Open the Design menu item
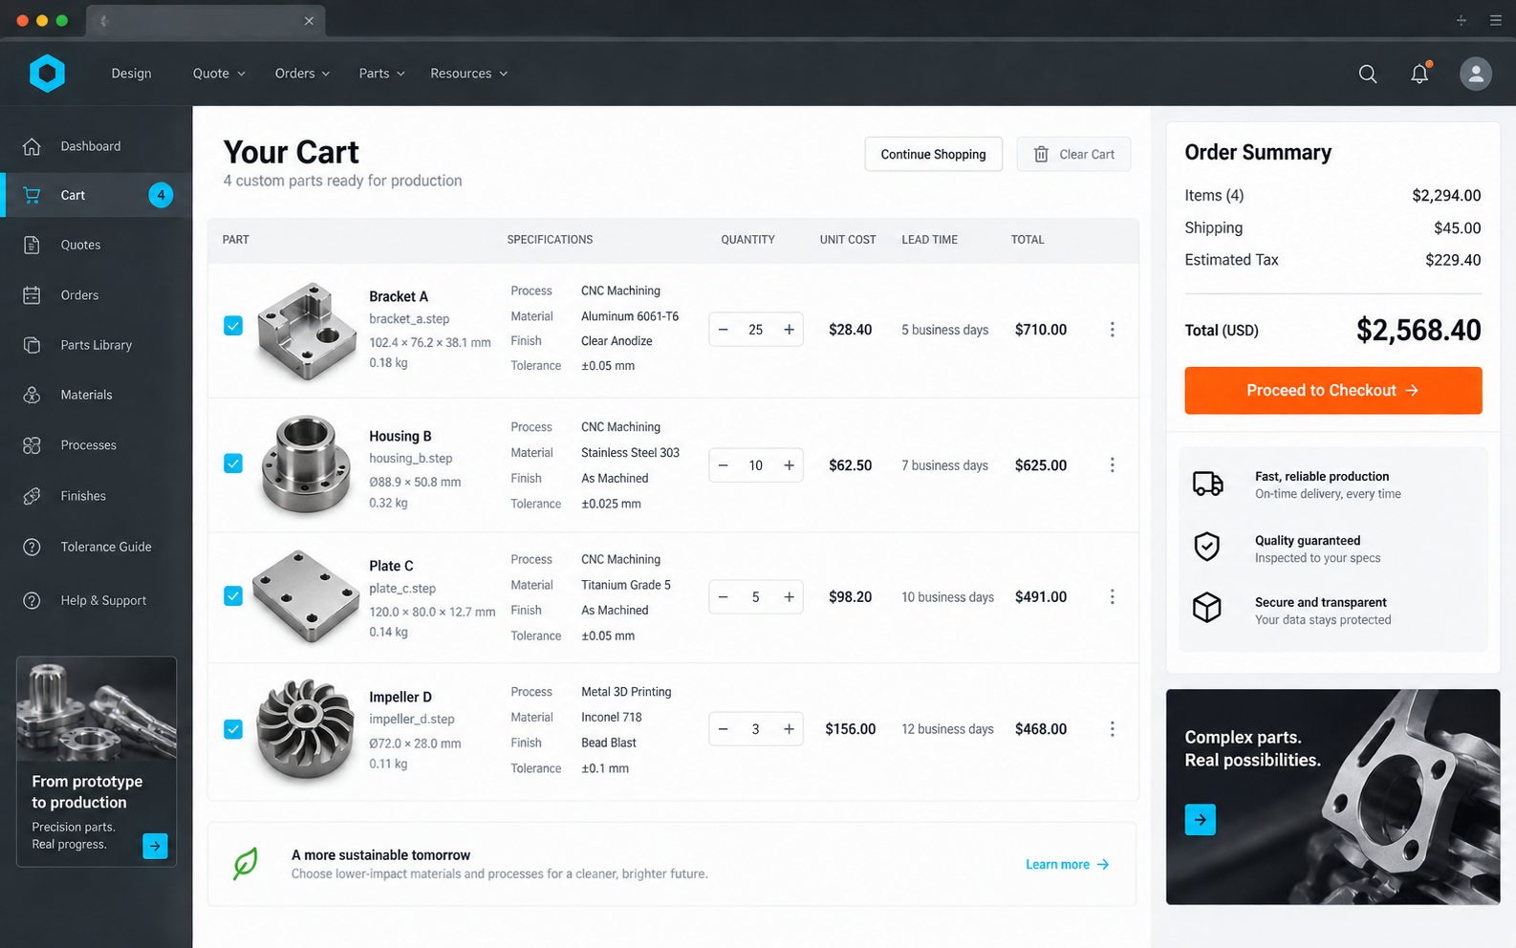The image size is (1516, 948). tap(131, 74)
